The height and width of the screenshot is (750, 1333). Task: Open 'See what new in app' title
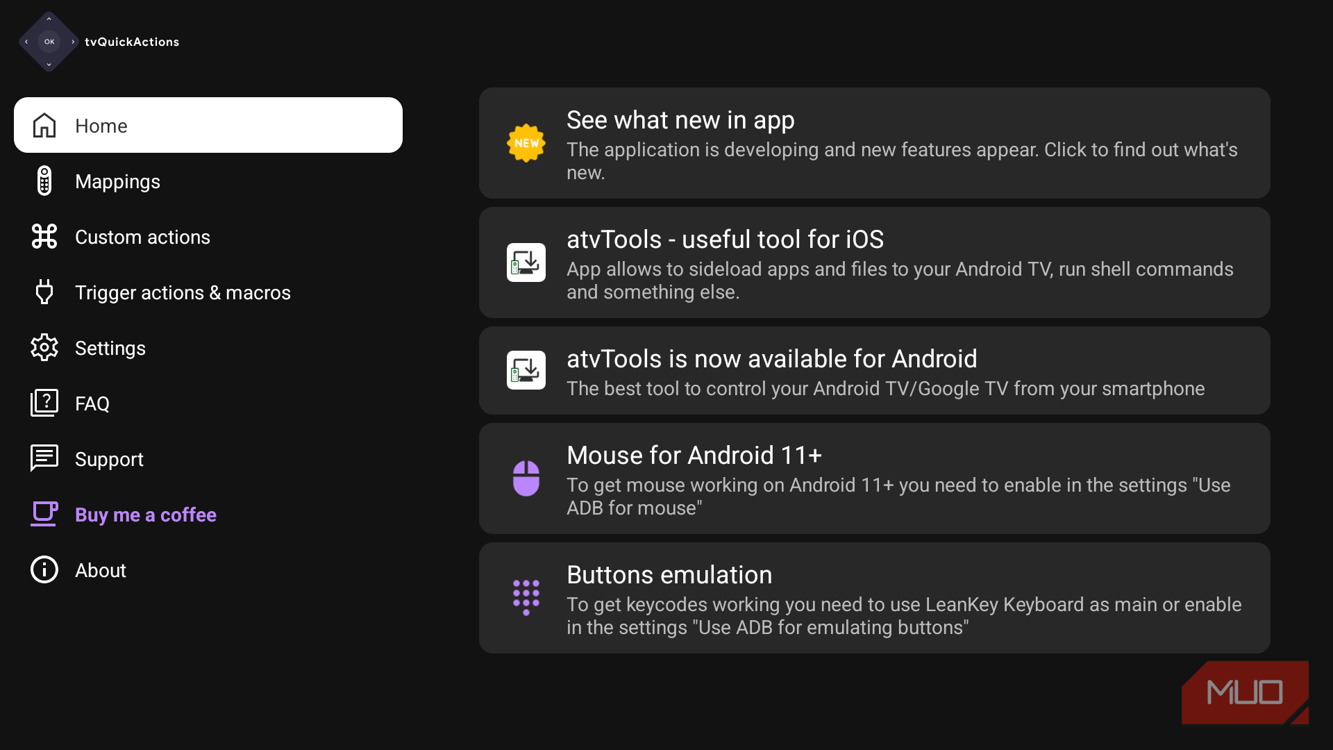tap(680, 120)
